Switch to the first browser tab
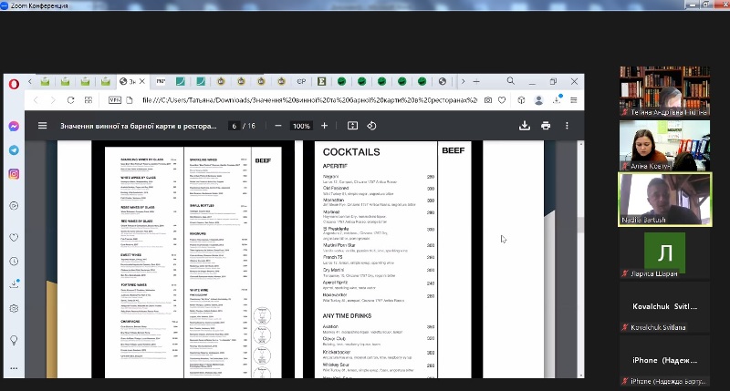This screenshot has width=730, height=391. click(42, 82)
